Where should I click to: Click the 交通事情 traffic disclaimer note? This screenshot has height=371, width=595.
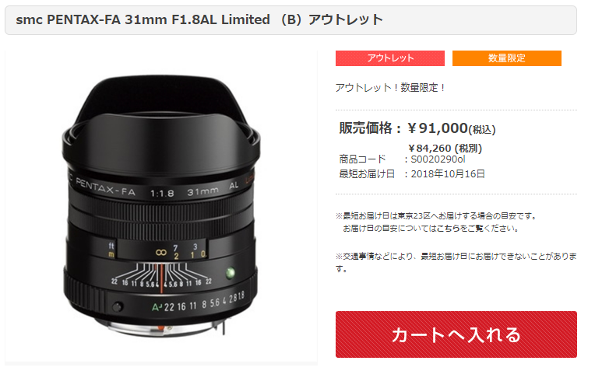456,262
